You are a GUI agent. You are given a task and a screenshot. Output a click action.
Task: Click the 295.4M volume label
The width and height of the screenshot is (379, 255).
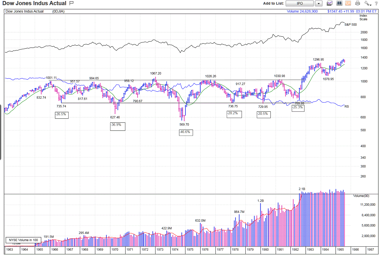pyautogui.click(x=84, y=233)
